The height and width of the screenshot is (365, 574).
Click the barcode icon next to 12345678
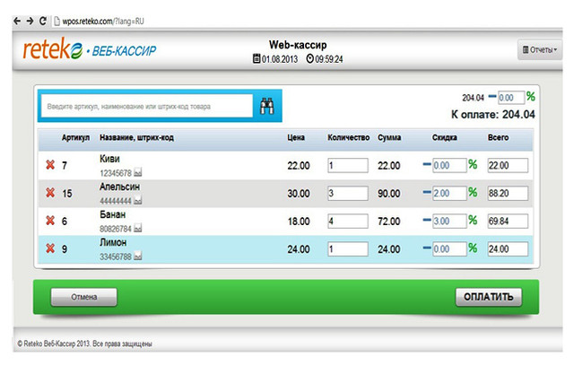(139, 173)
